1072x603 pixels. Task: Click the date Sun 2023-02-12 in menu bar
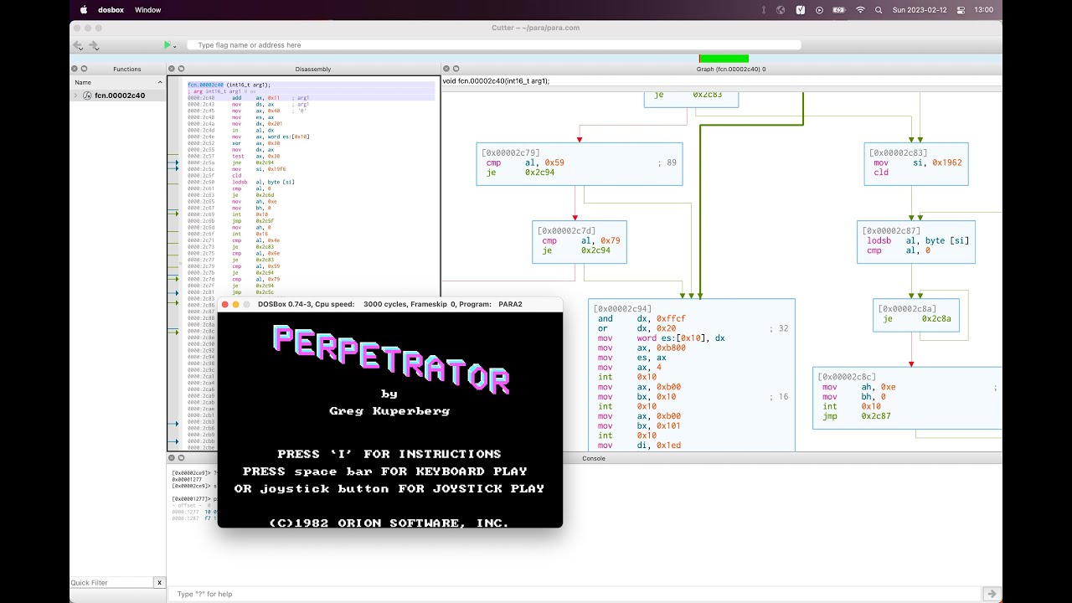(x=918, y=10)
